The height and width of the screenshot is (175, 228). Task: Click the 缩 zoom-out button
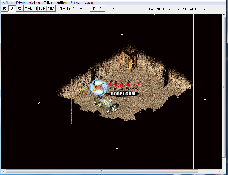tap(93, 9)
